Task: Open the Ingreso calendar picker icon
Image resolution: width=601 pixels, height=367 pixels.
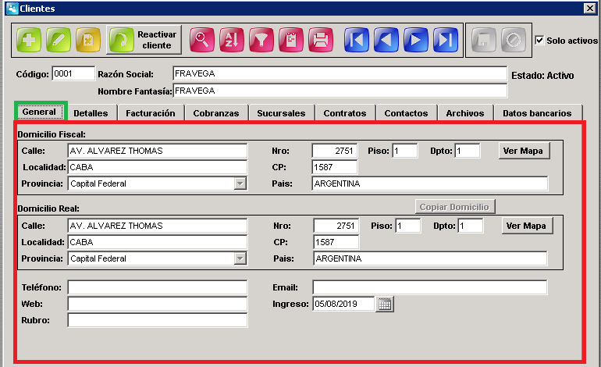Action: pos(385,304)
